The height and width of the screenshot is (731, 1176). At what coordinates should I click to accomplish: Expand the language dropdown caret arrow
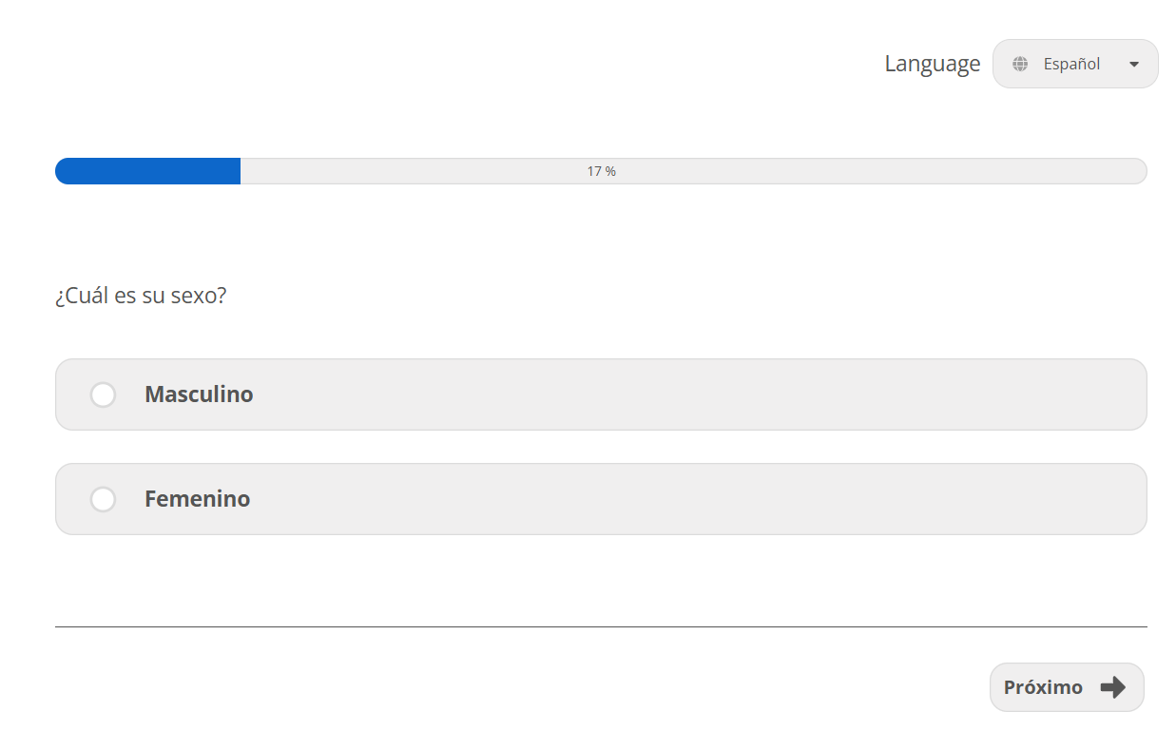click(x=1133, y=65)
